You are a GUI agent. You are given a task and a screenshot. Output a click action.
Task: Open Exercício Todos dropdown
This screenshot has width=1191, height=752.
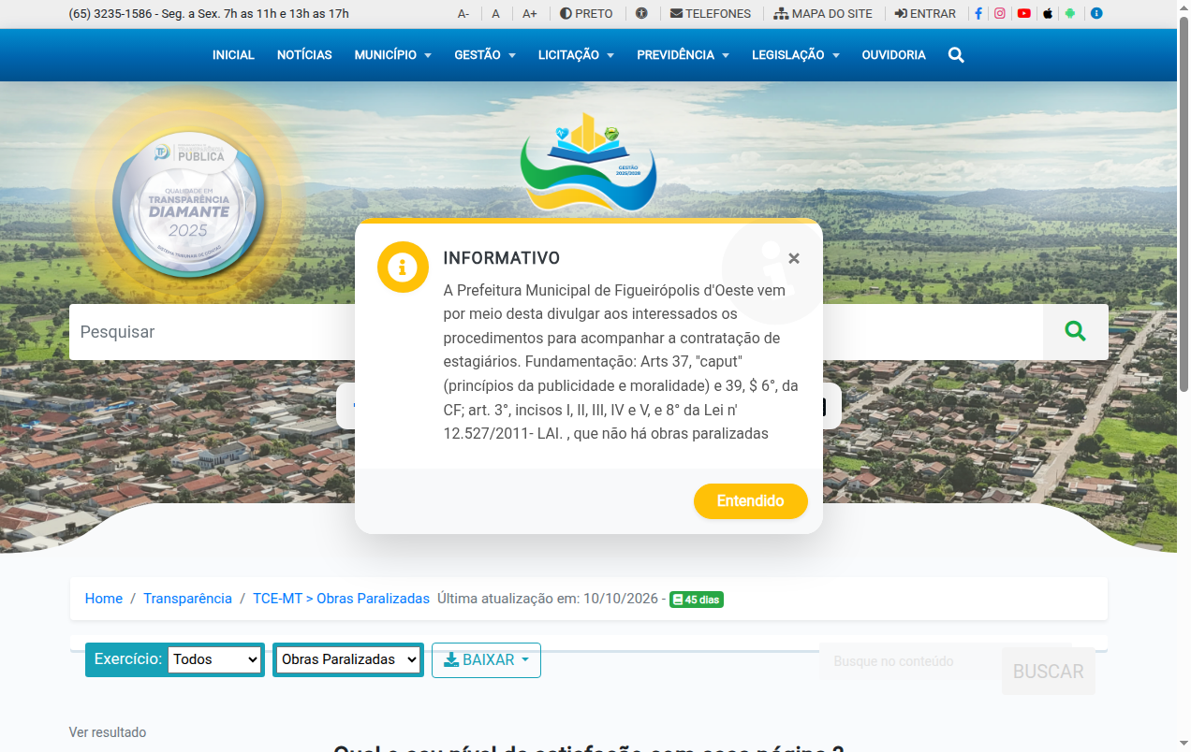point(215,659)
